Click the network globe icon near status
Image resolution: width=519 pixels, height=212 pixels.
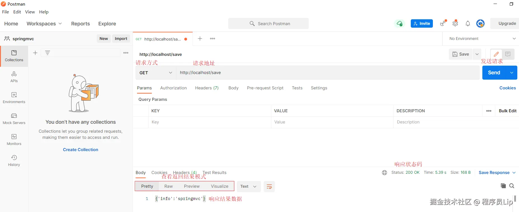click(384, 173)
